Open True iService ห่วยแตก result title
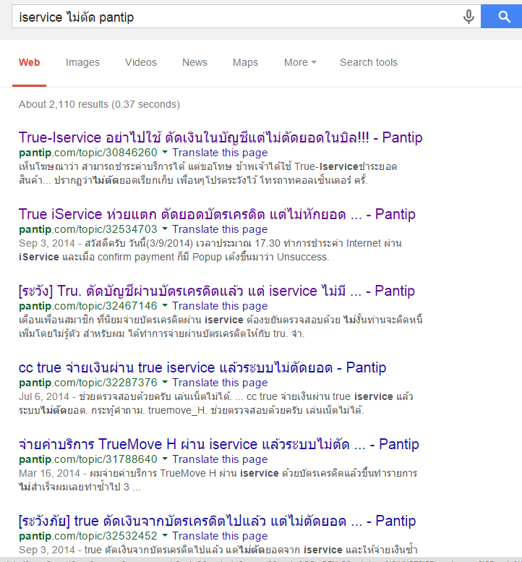 click(x=217, y=214)
